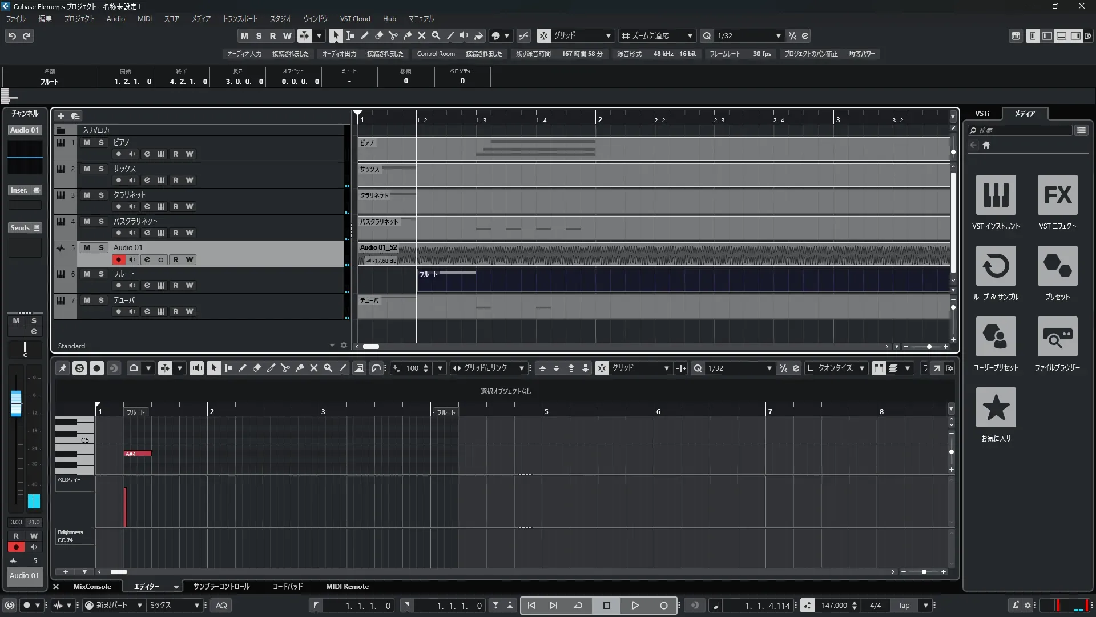The width and height of the screenshot is (1096, 617).
Task: Switch to the MixConsole tab
Action: (92, 587)
